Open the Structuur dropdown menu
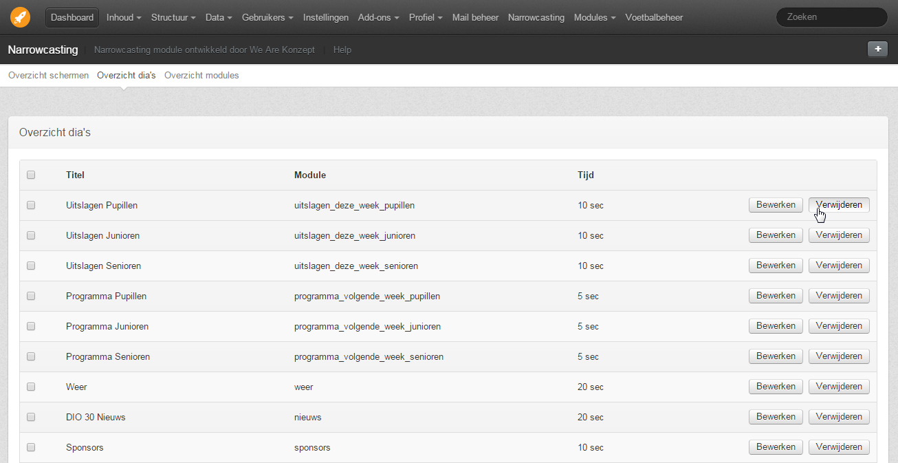The height and width of the screenshot is (463, 898). coord(173,17)
